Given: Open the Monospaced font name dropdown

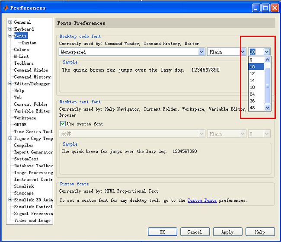Looking at the screenshot, I should pos(201,52).
